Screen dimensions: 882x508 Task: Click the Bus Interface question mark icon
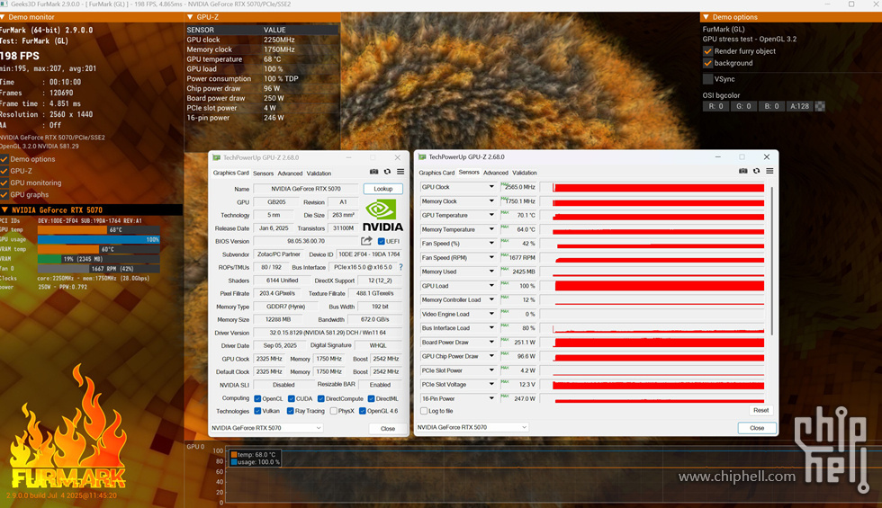pyautogui.click(x=400, y=268)
